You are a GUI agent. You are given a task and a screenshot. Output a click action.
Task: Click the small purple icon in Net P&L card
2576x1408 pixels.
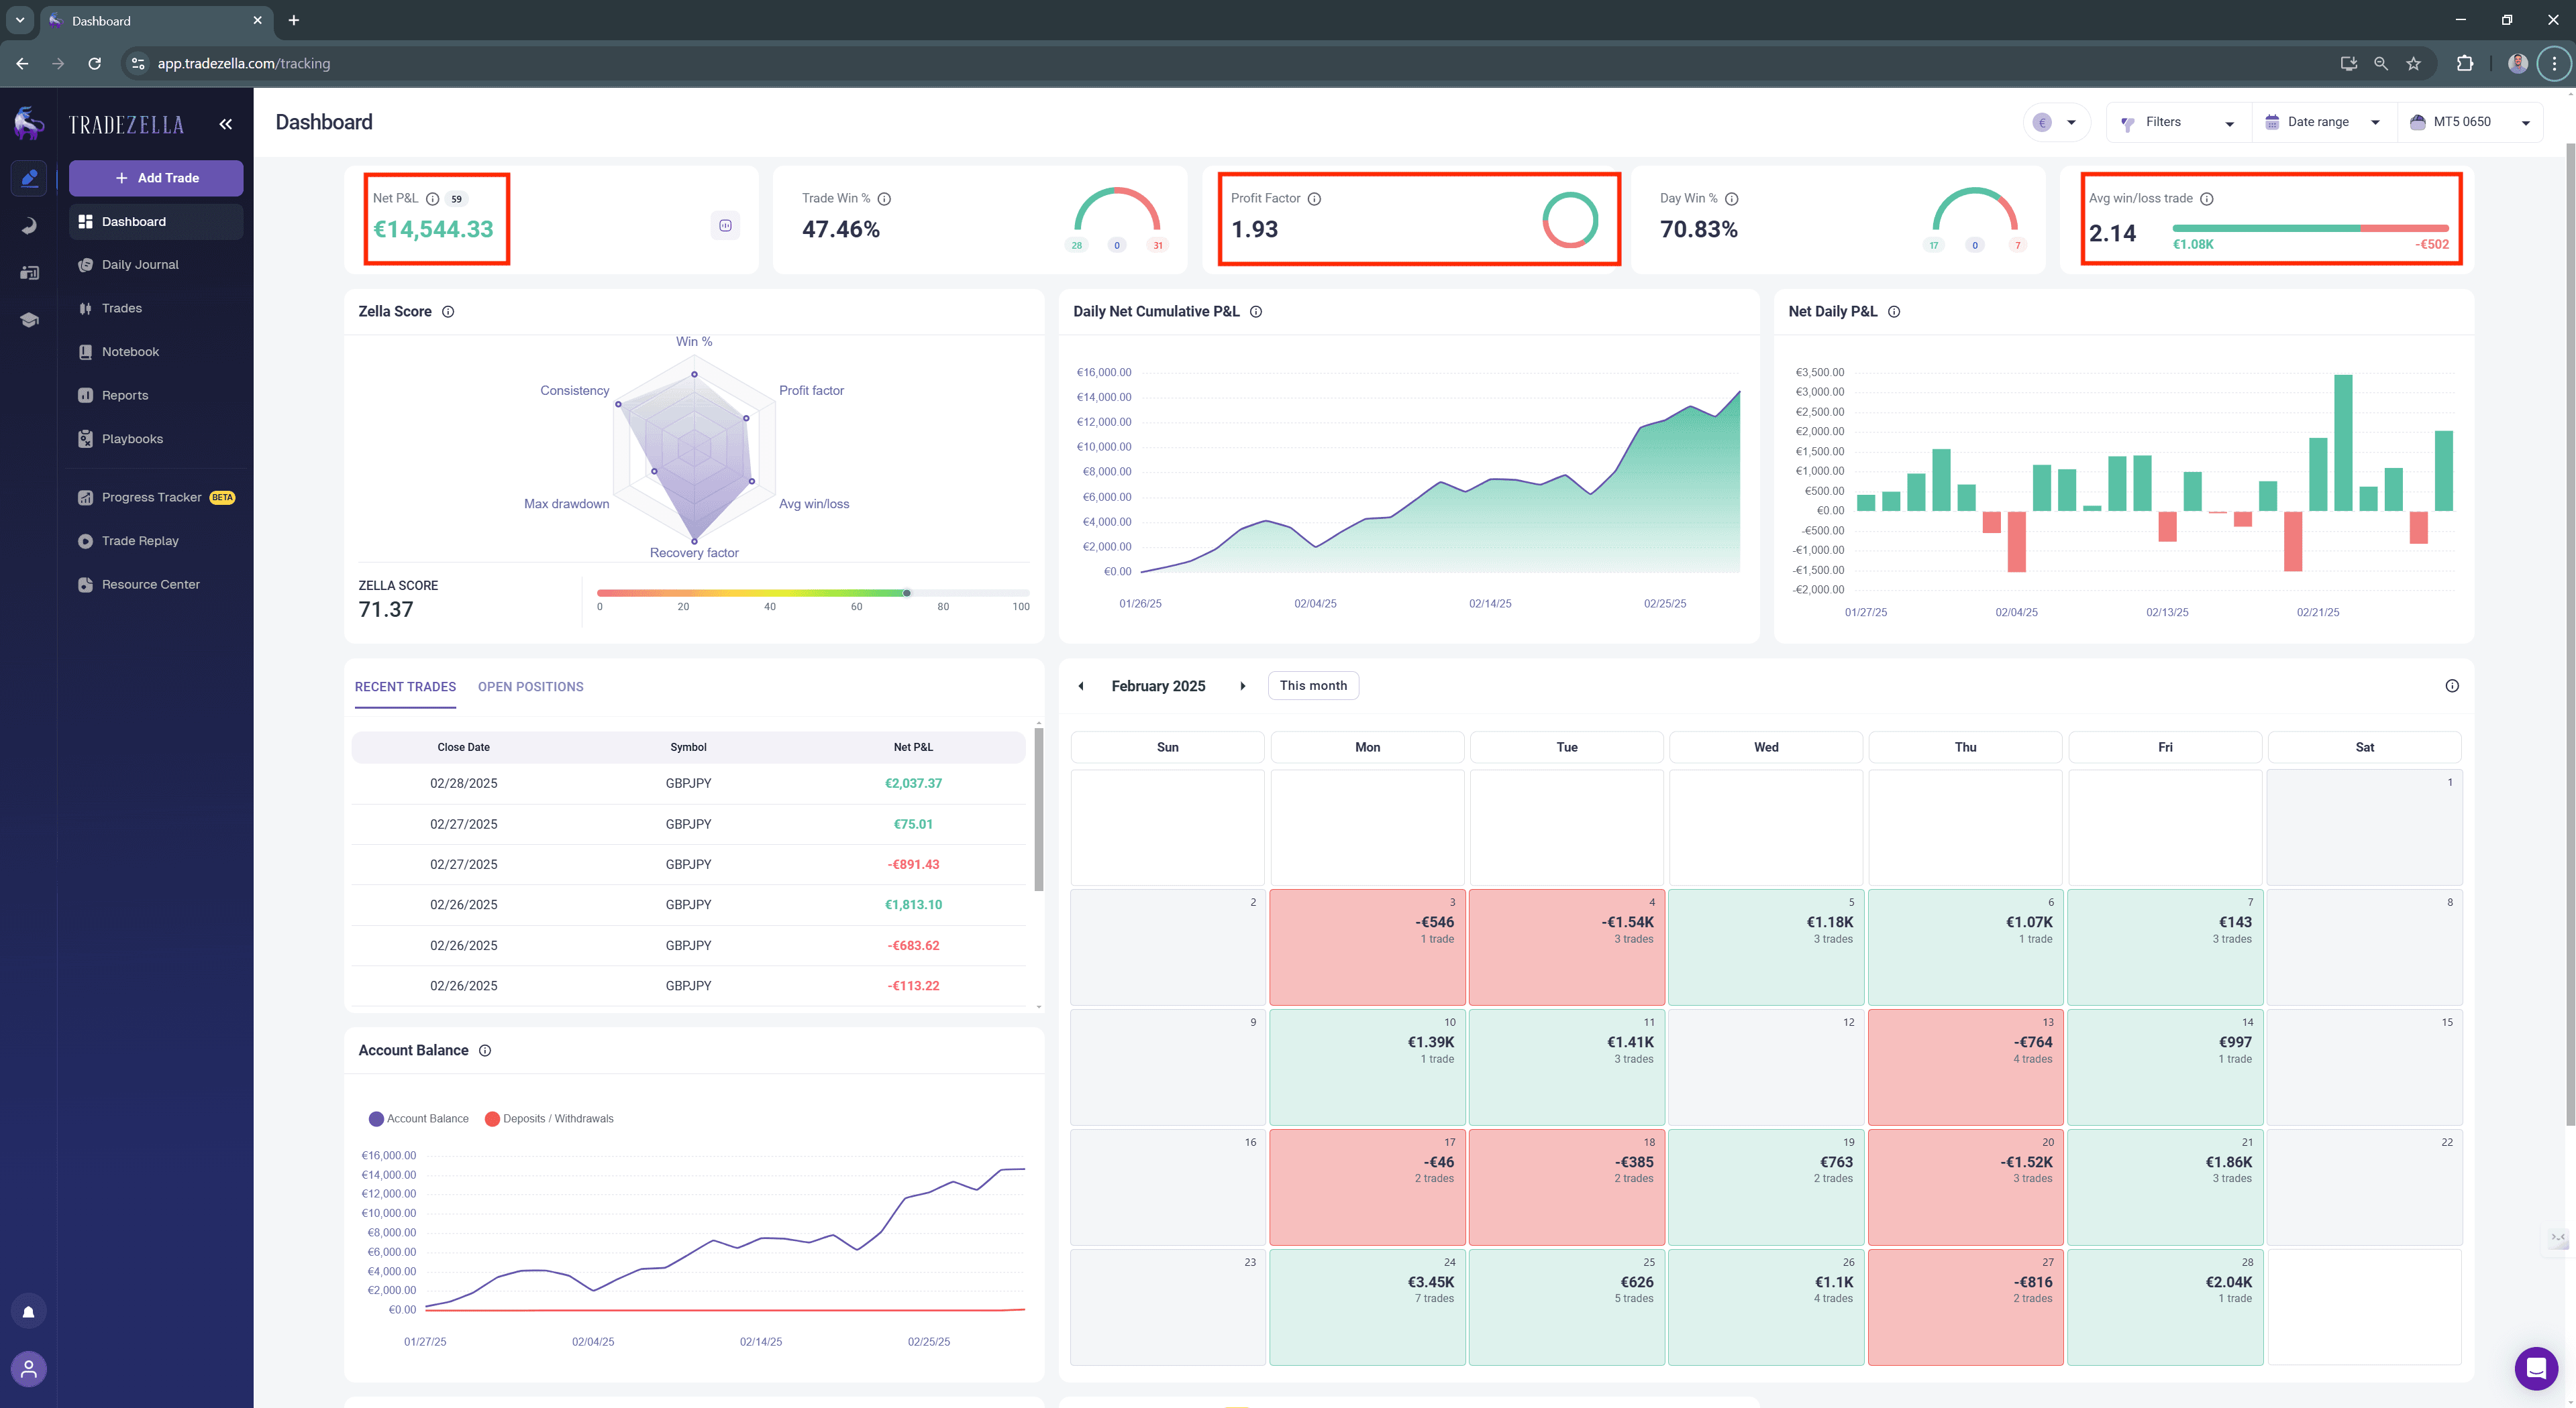726,226
